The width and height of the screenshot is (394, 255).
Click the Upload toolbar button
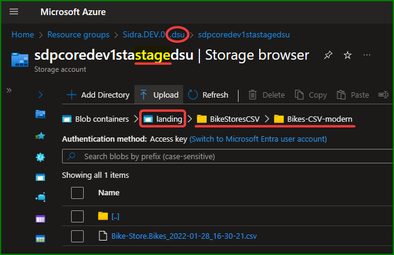(x=159, y=95)
